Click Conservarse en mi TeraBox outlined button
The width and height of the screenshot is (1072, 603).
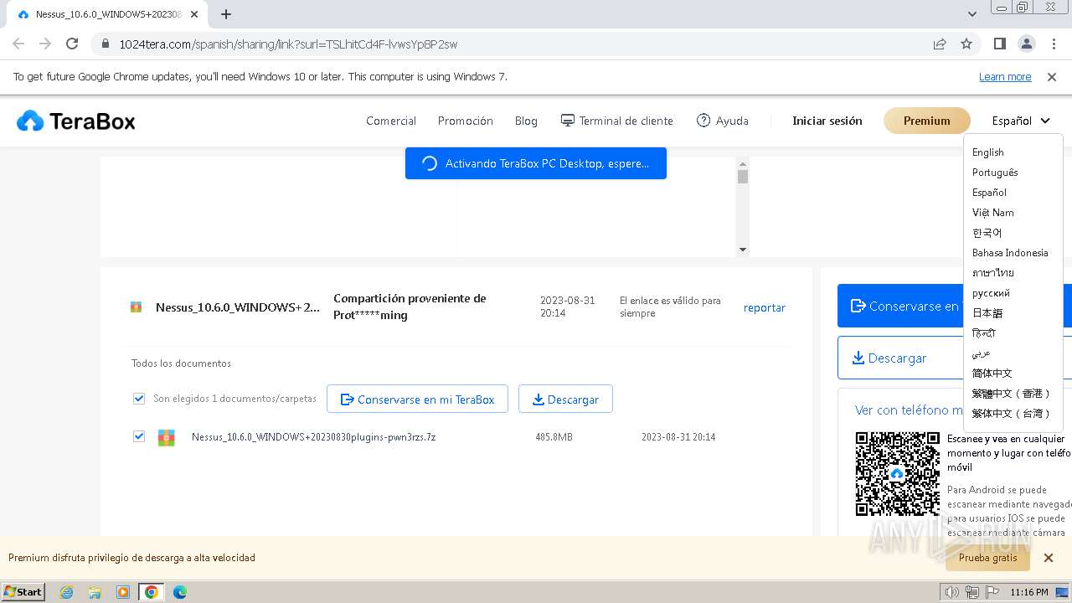[417, 399]
